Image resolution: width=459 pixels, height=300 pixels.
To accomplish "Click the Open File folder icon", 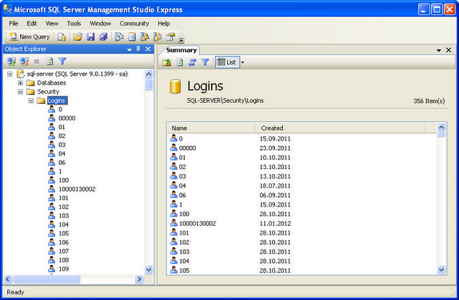I will 78,37.
